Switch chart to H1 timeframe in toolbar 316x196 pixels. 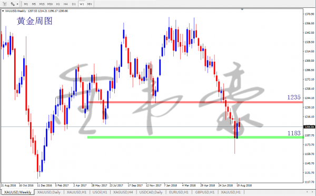coord(58,4)
